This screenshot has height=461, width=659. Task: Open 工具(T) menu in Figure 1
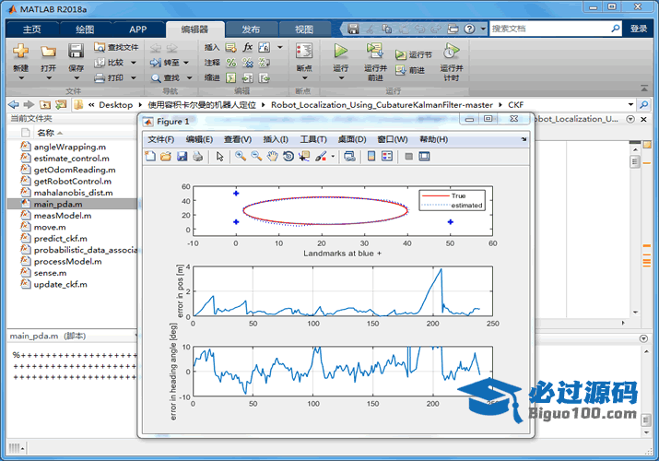point(313,139)
